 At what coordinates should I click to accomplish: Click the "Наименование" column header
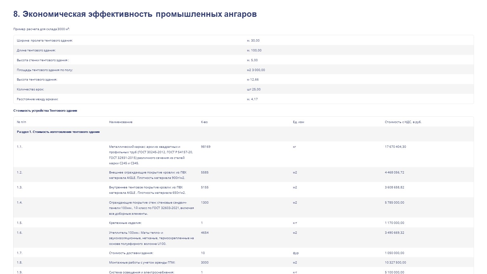tap(120, 122)
